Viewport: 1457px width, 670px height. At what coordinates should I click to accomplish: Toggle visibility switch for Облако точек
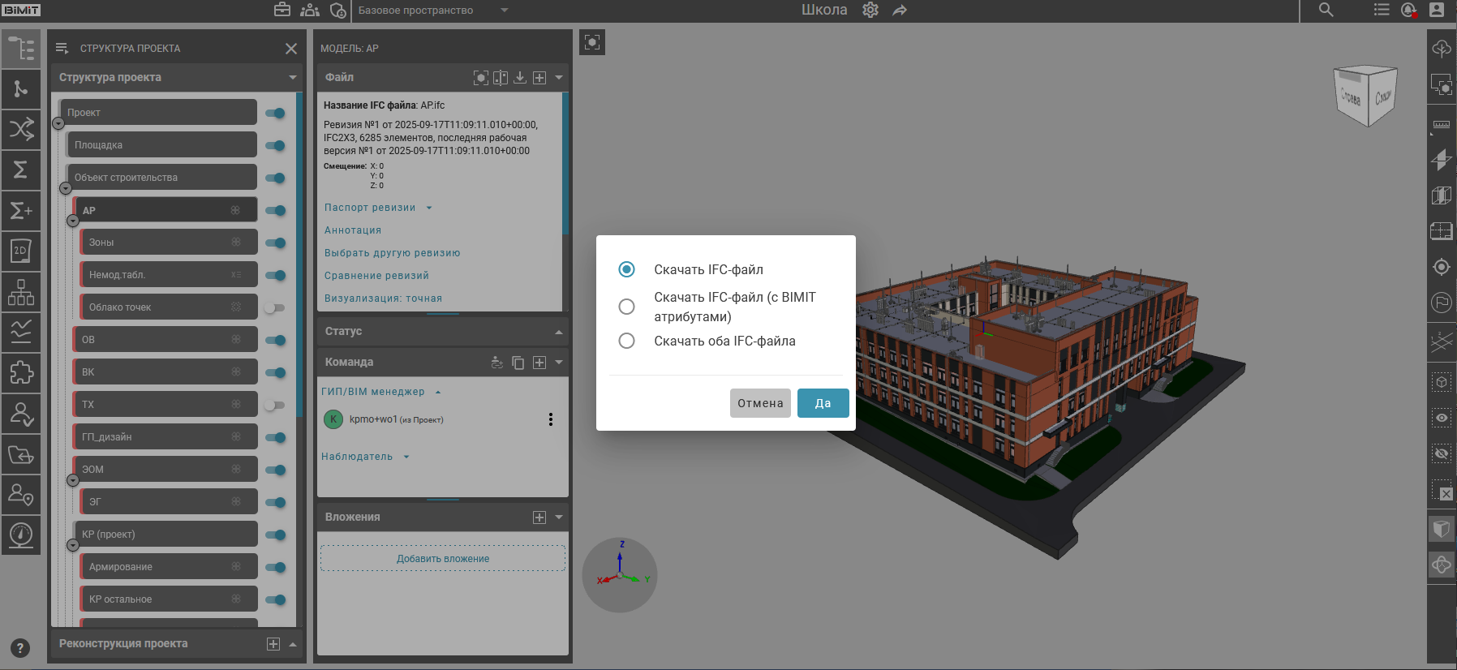(x=275, y=307)
